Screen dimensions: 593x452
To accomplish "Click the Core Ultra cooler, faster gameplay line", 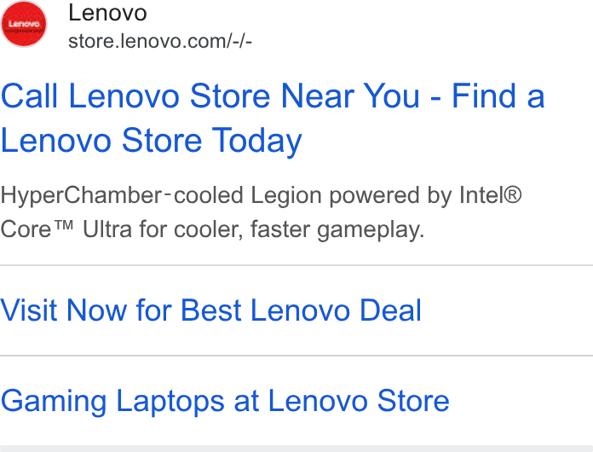I will (212, 229).
